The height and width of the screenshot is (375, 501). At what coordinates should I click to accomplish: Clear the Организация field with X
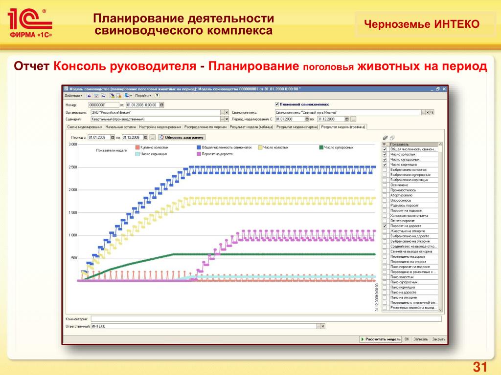click(227, 113)
